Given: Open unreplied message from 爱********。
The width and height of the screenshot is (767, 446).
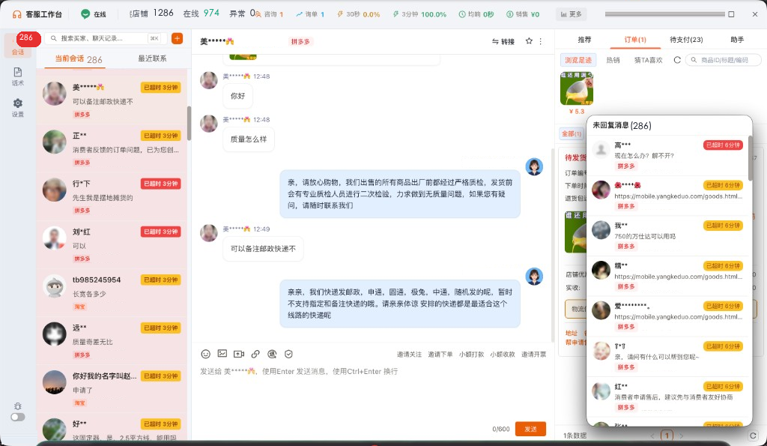Looking at the screenshot, I should point(667,316).
